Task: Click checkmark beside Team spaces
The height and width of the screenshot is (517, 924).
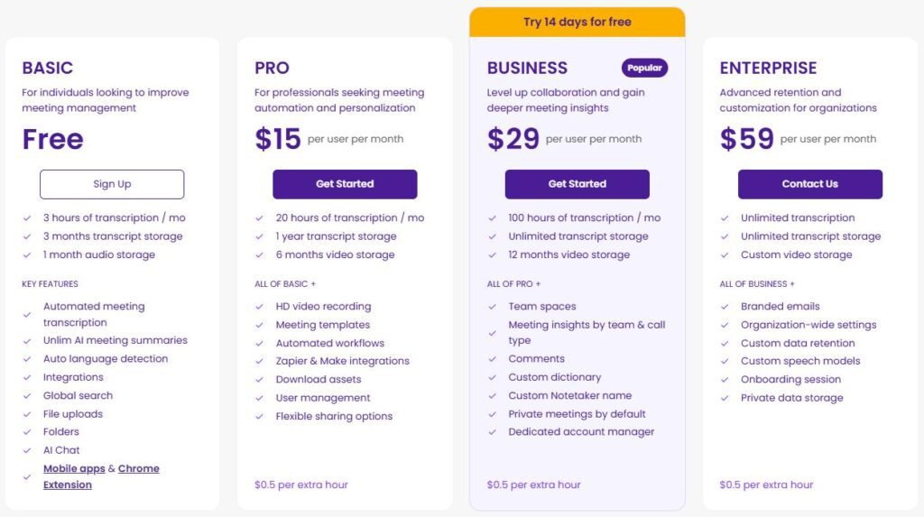Action: (x=493, y=307)
